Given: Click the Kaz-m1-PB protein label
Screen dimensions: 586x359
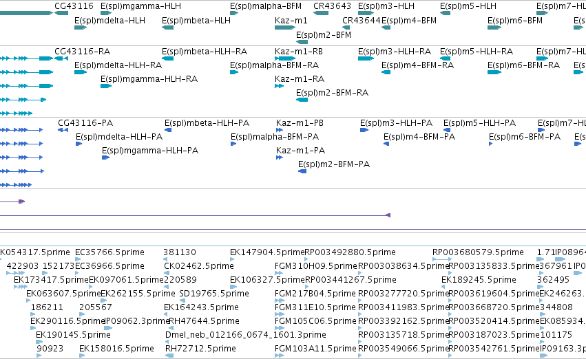Looking at the screenshot, I should pyautogui.click(x=300, y=123).
